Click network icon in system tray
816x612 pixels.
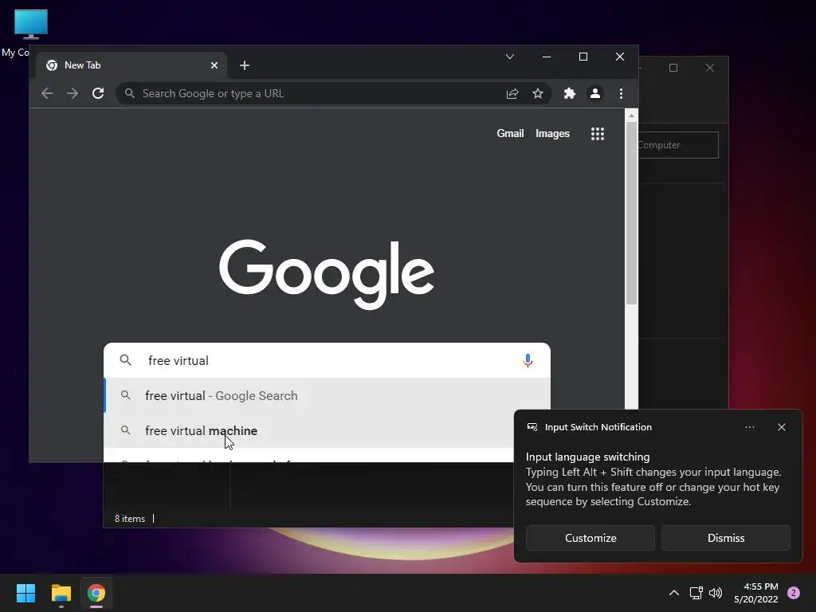pos(696,593)
